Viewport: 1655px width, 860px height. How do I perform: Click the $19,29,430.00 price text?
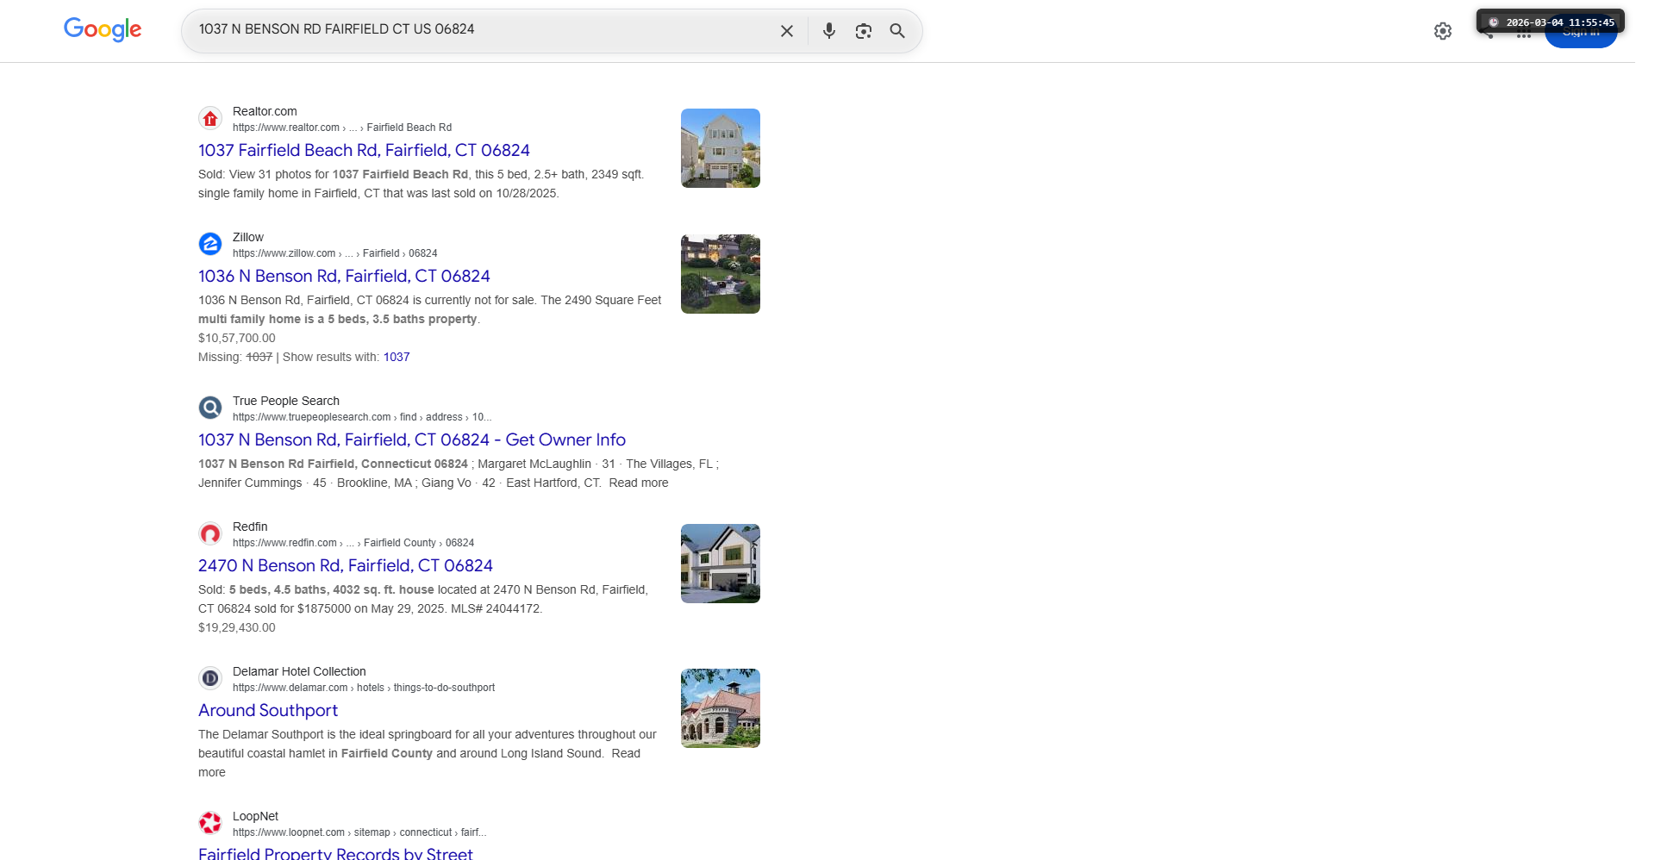(x=237, y=627)
